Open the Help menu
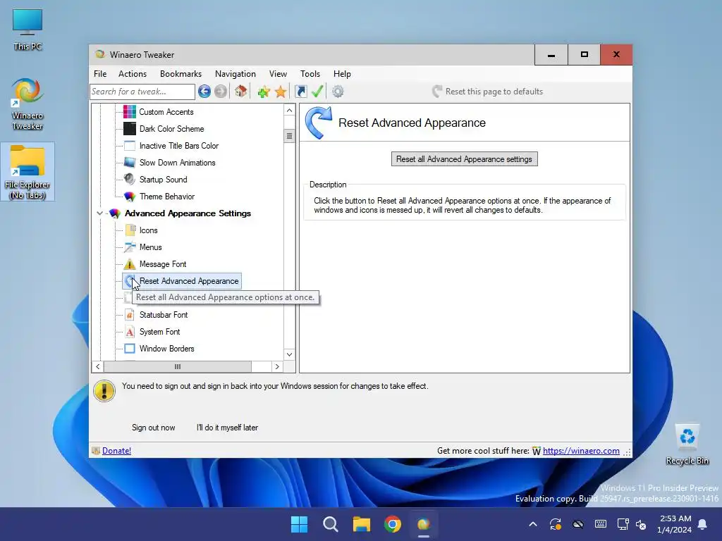This screenshot has height=541, width=722. (x=342, y=73)
